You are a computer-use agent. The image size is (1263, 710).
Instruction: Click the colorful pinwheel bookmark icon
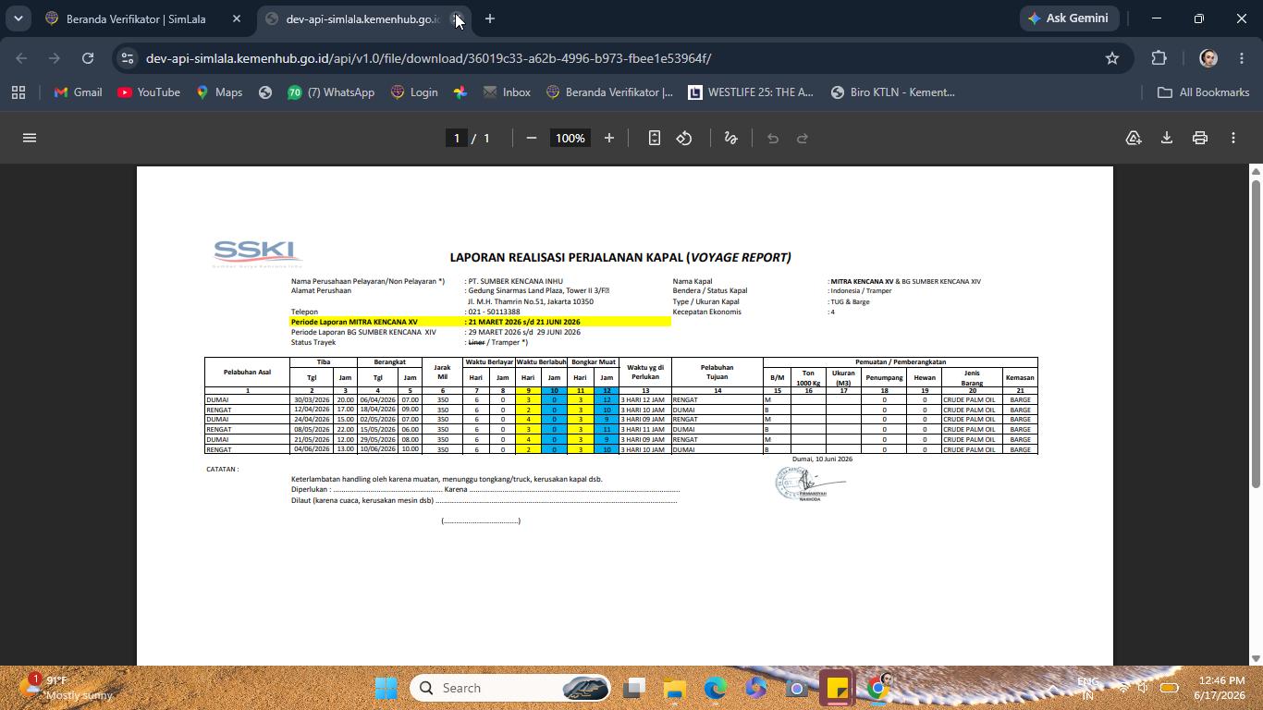coord(460,92)
